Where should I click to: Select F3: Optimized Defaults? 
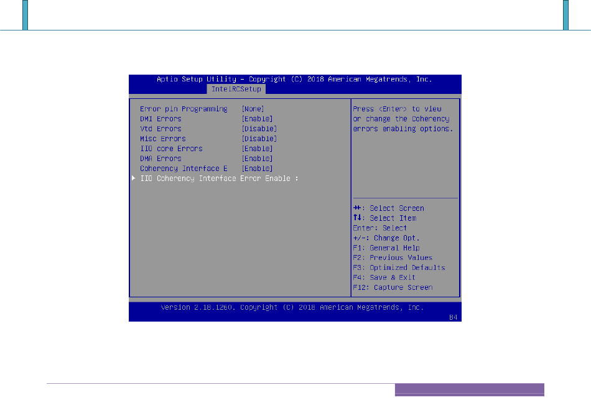399,267
